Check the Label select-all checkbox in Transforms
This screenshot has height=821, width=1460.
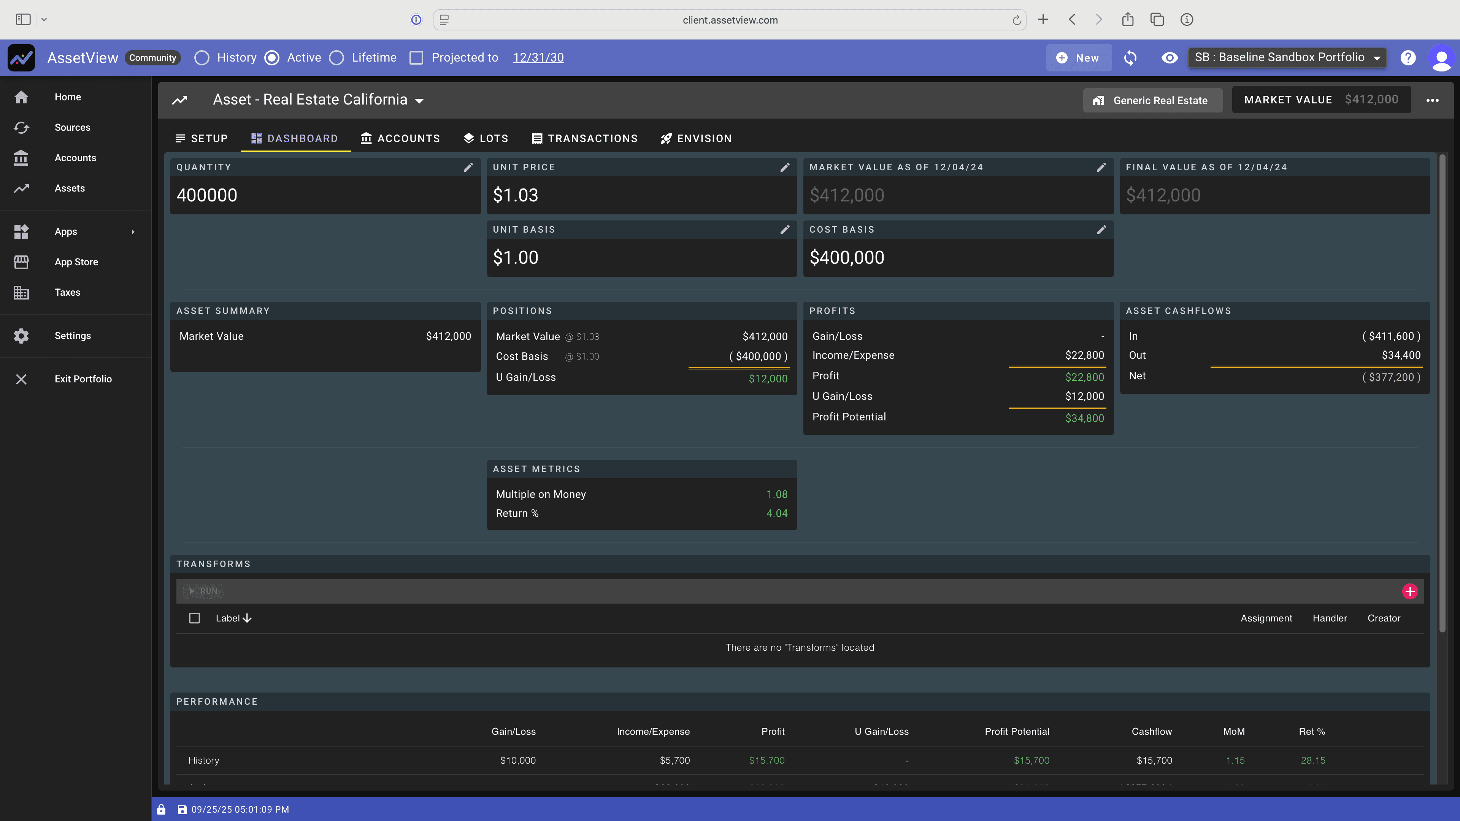point(194,618)
